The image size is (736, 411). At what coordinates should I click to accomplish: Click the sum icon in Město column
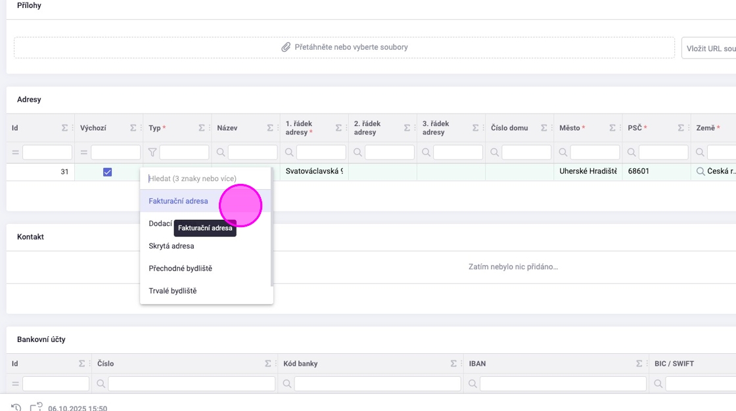click(612, 128)
